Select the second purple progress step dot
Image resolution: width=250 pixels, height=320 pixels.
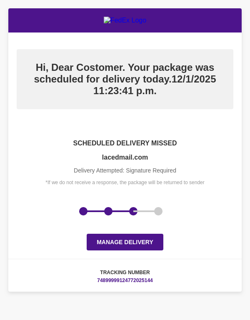[108, 211]
